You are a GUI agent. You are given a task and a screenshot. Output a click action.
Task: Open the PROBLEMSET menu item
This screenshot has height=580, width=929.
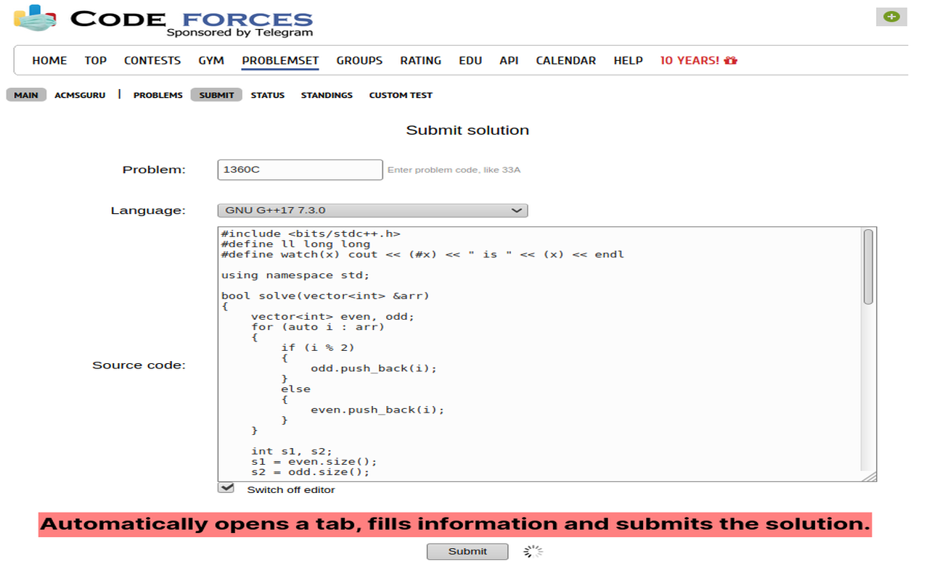(280, 60)
